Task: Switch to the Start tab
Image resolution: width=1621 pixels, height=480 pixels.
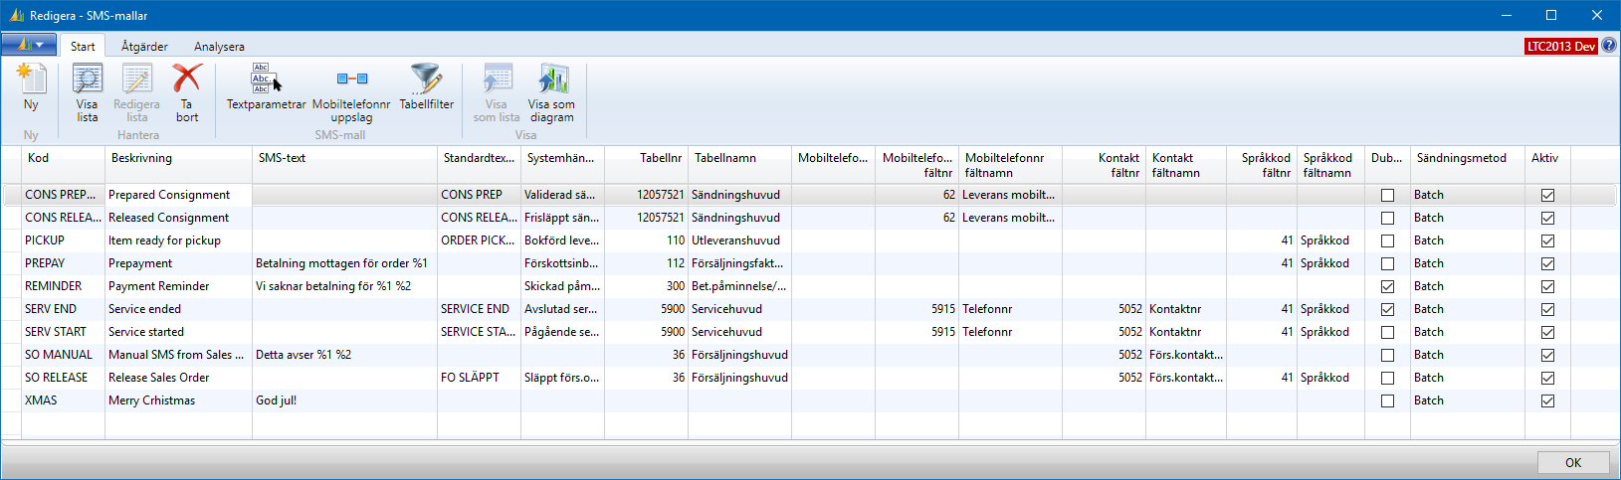Action: click(x=83, y=46)
